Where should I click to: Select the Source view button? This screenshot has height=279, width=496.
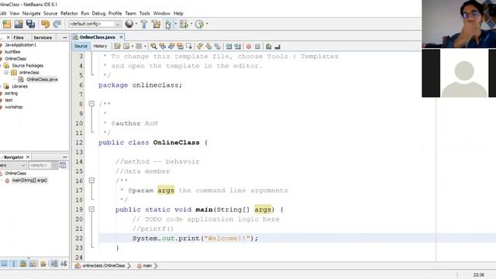click(x=81, y=46)
